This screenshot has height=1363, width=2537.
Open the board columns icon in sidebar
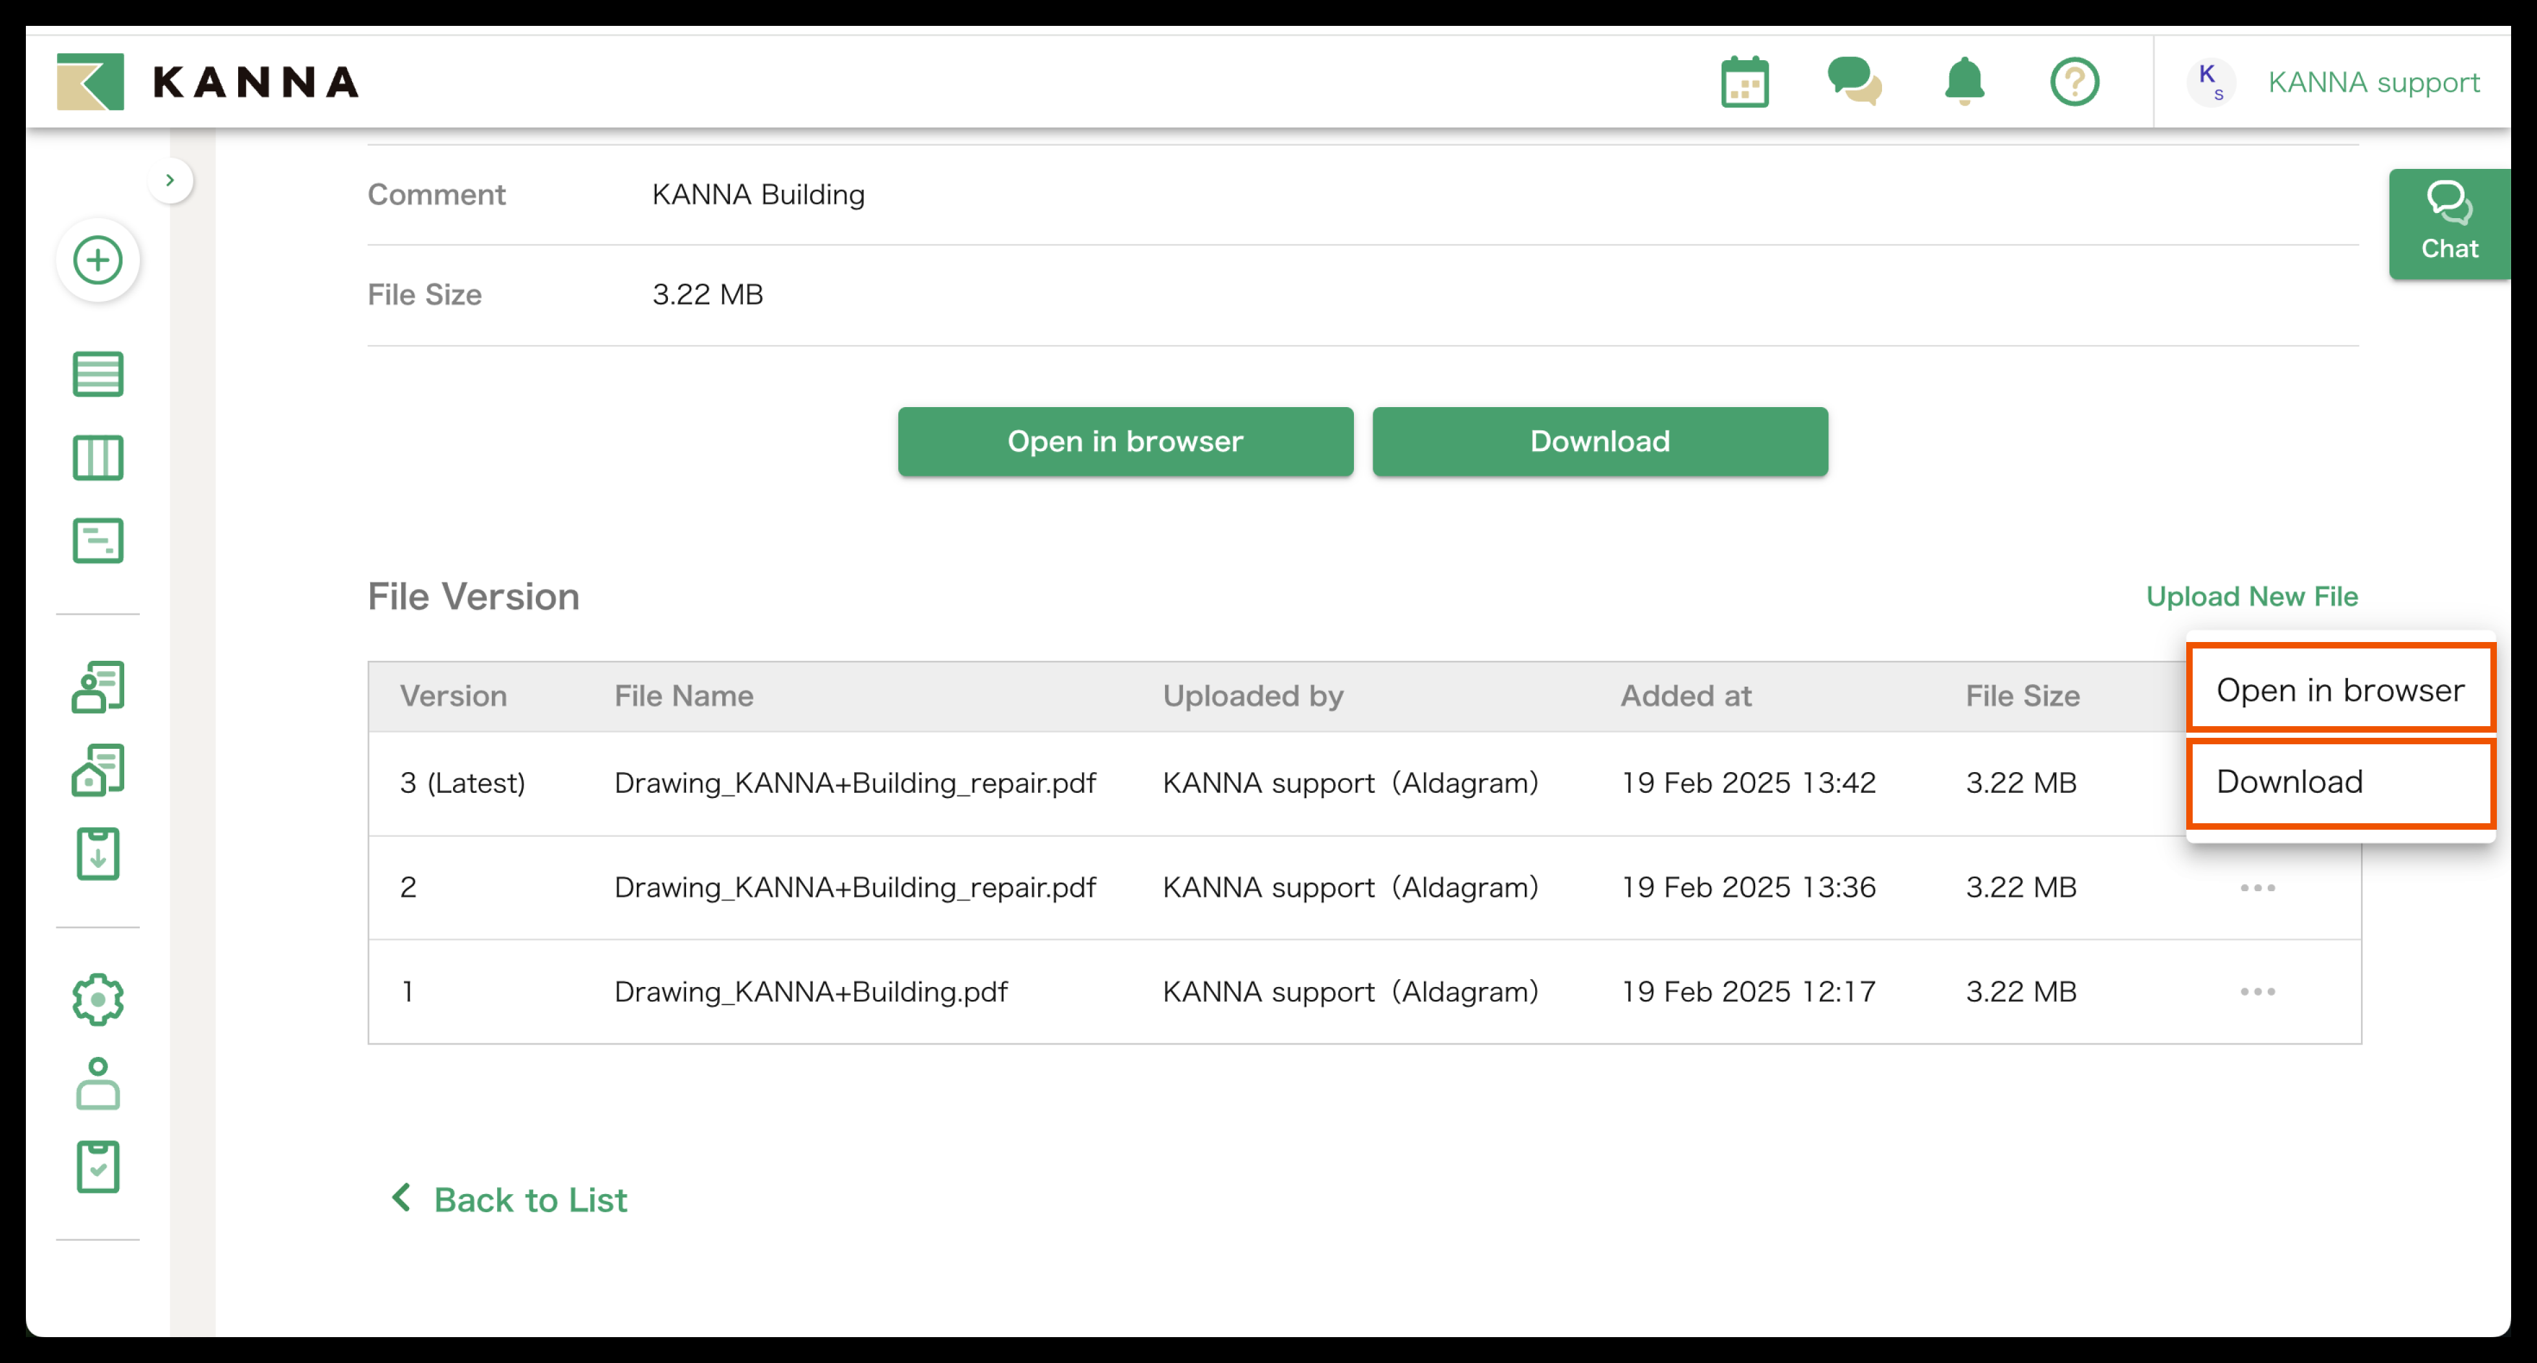(98, 458)
